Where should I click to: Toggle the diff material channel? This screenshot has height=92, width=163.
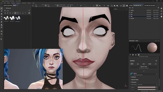coord(132,64)
